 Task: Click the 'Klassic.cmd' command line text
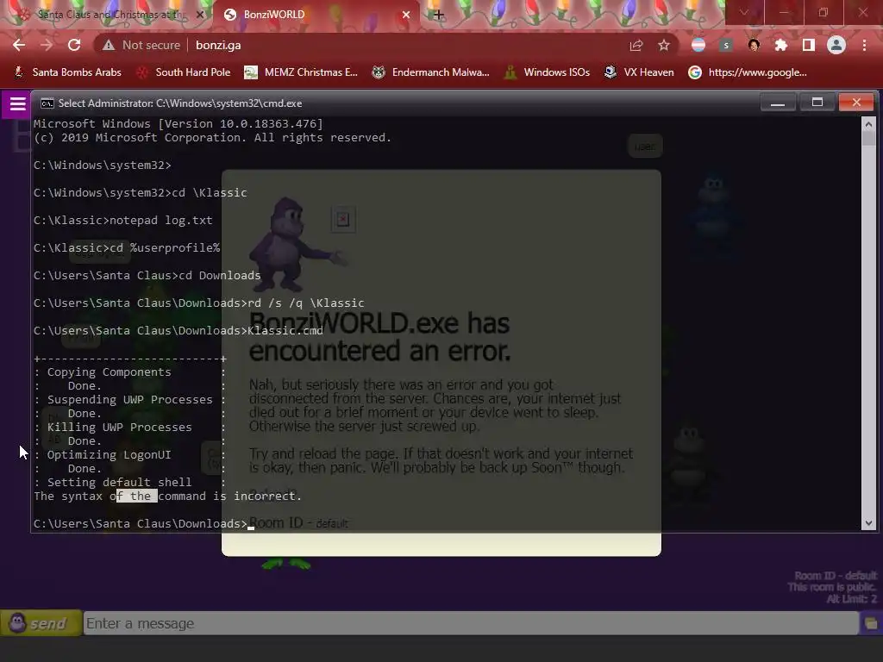click(x=285, y=330)
